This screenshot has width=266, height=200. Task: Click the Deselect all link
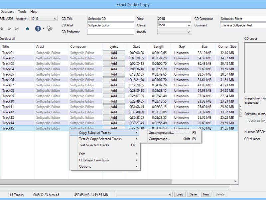(7, 39)
